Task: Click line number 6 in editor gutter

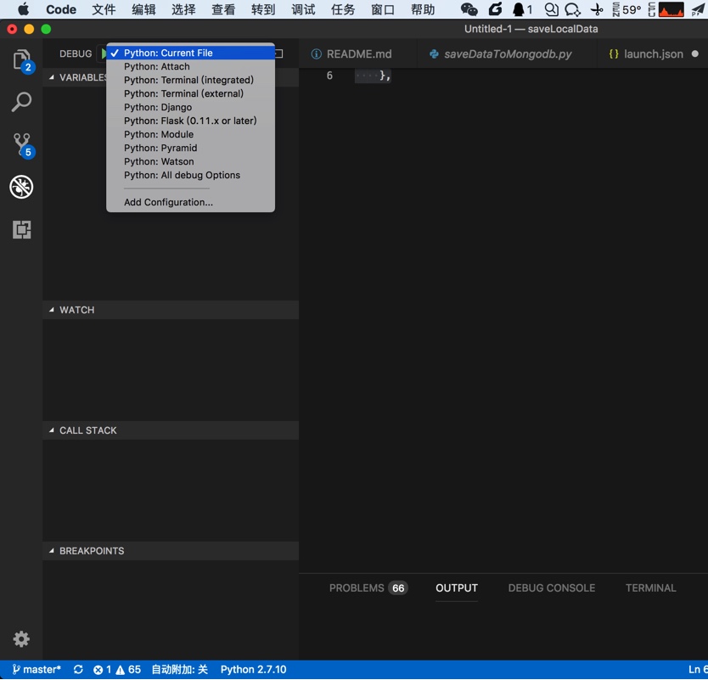Action: tap(329, 76)
